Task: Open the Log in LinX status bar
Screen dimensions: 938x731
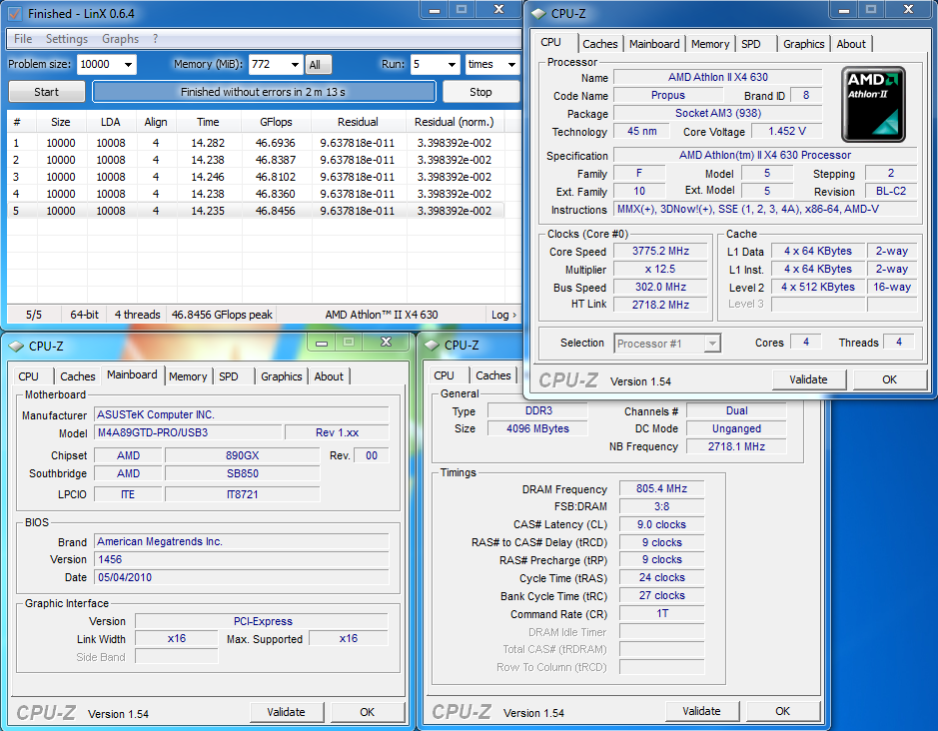Action: (x=503, y=315)
